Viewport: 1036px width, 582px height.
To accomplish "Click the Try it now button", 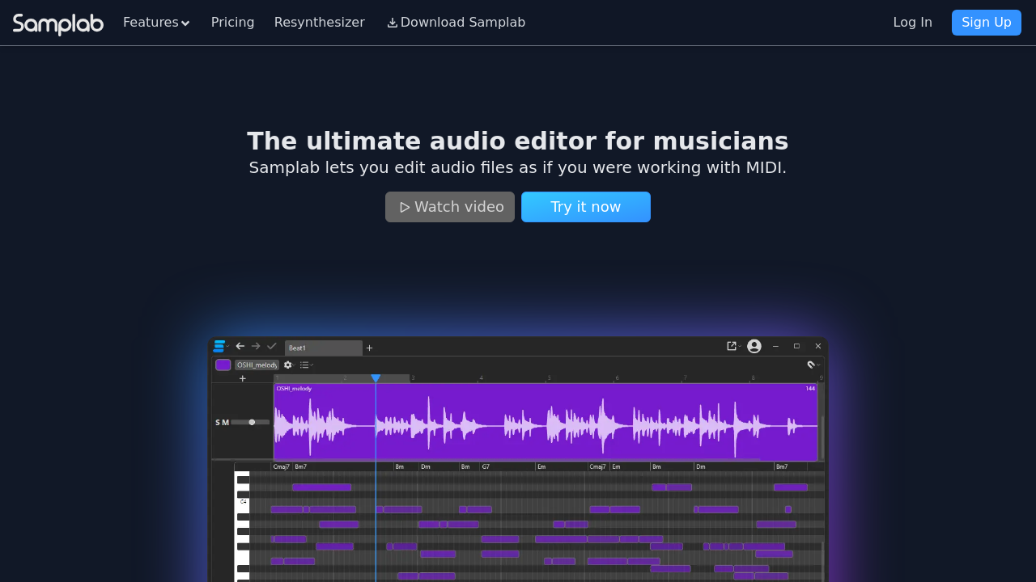I will 585,207.
